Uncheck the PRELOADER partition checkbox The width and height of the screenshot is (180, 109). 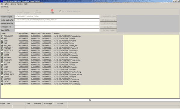click(x=2, y=36)
